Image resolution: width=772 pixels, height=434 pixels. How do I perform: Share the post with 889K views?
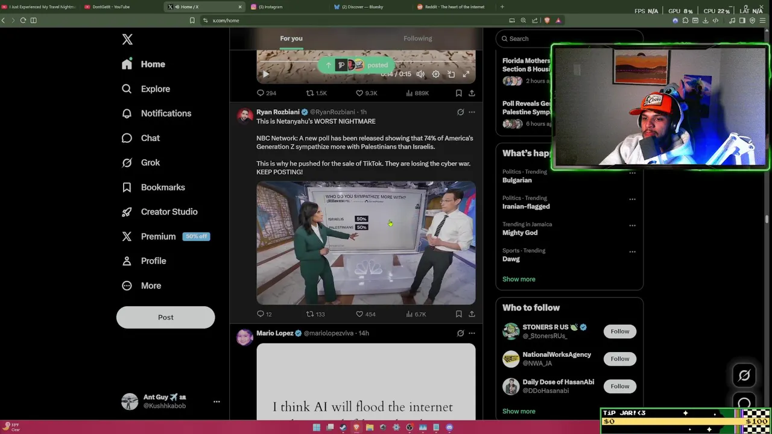point(472,93)
